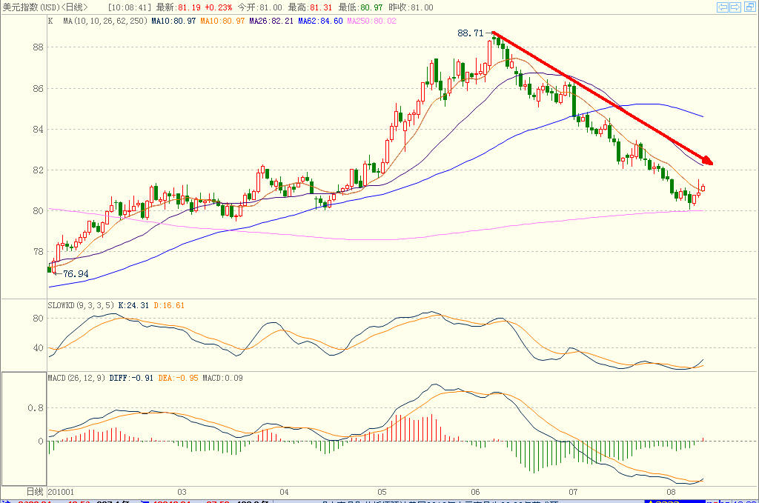Select the DIFF:-0.91 value
Image resolution: width=759 pixels, height=503 pixels.
click(x=131, y=378)
